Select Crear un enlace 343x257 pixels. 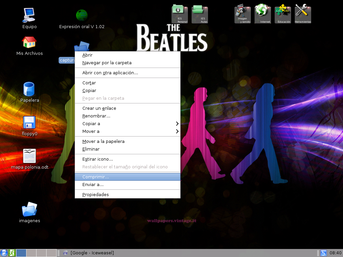(x=128, y=108)
